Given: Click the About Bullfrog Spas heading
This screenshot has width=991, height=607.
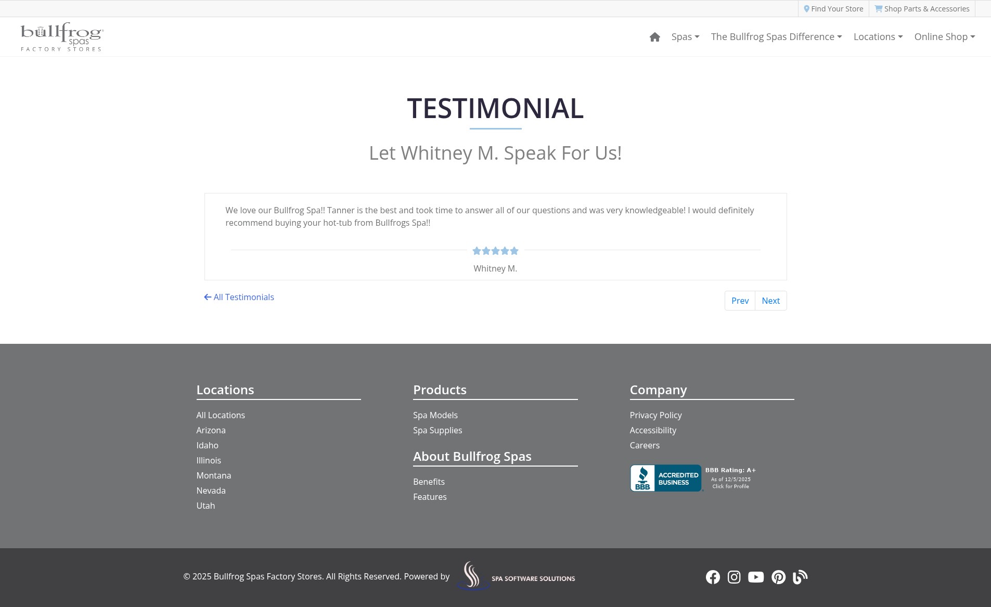Looking at the screenshot, I should (x=472, y=456).
